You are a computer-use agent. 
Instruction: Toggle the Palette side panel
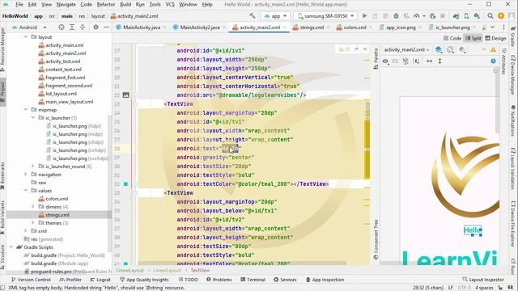tap(376, 59)
